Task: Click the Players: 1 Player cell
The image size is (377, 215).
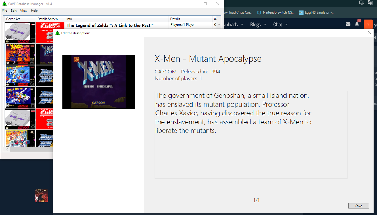Action: pos(183,25)
